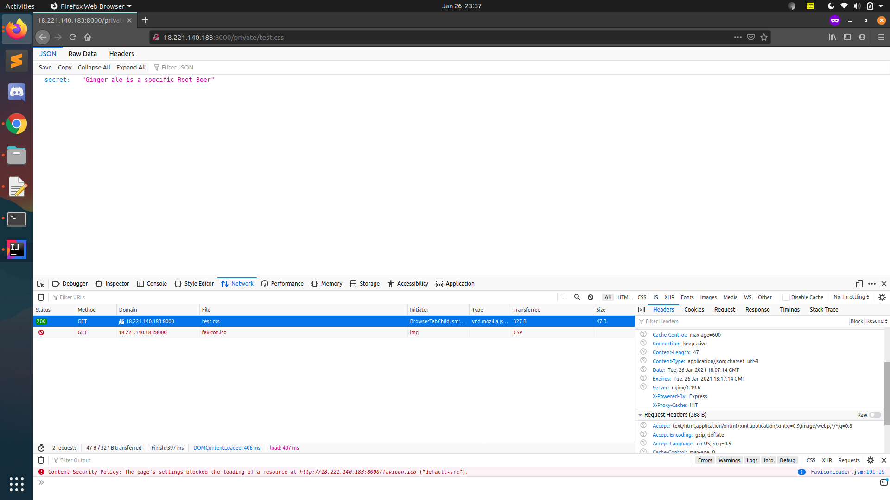Collapse the Request Headers section
This screenshot has width=890, height=500.
pos(640,415)
